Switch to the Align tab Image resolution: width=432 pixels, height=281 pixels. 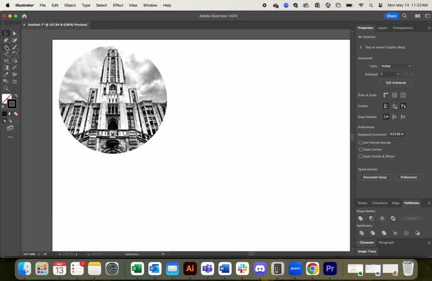point(396,203)
